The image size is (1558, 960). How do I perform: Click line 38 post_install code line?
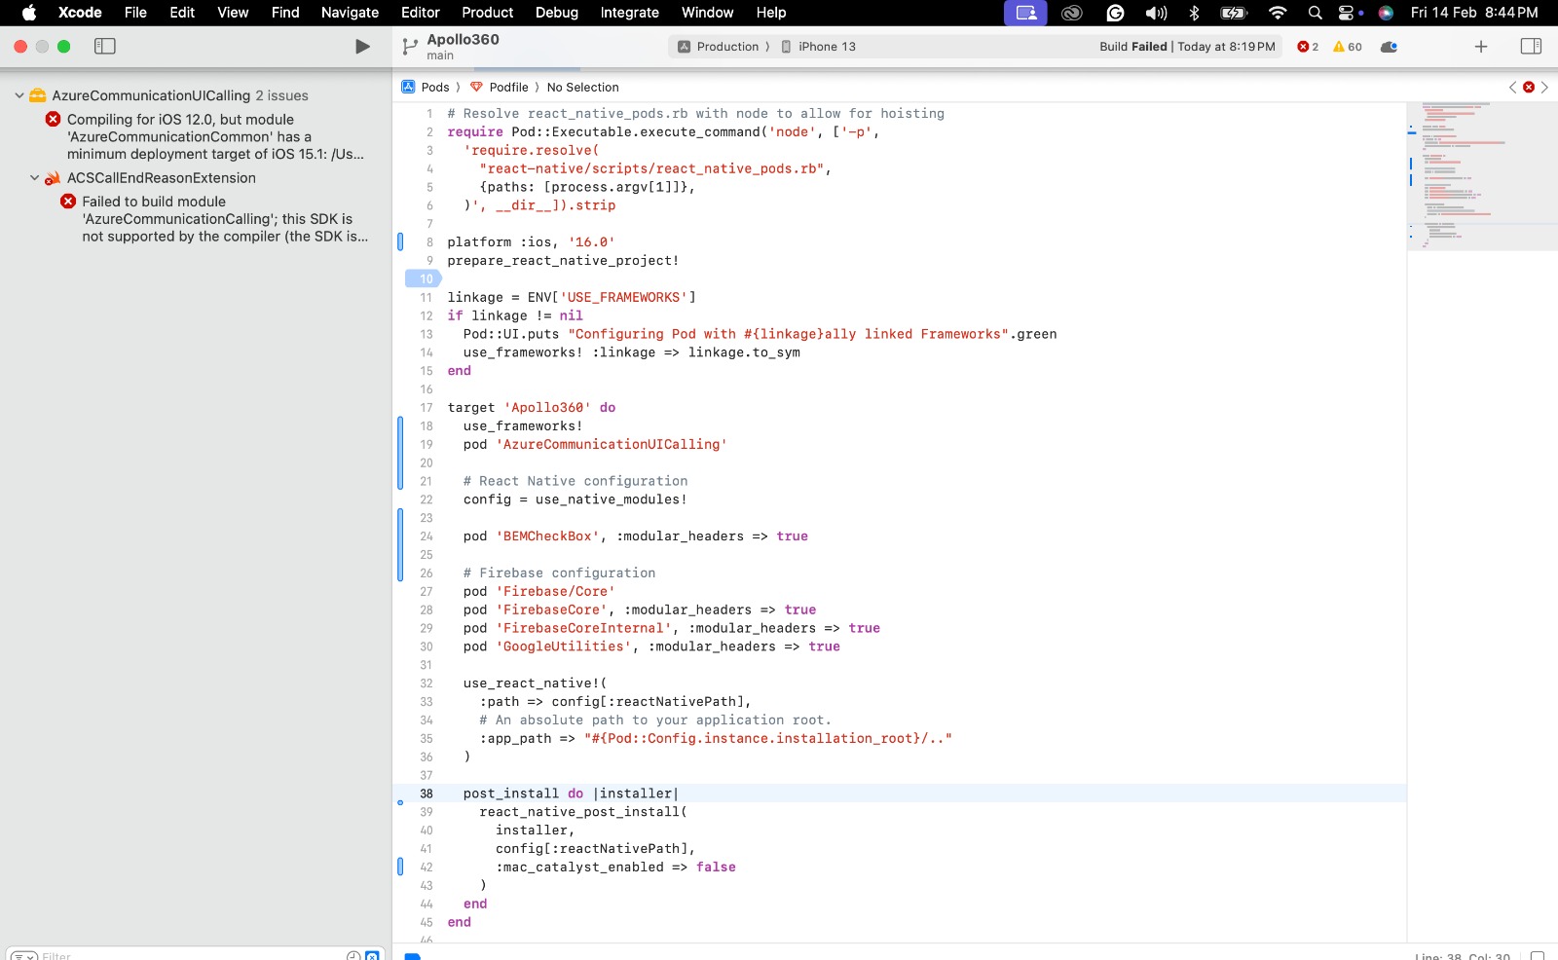571,794
